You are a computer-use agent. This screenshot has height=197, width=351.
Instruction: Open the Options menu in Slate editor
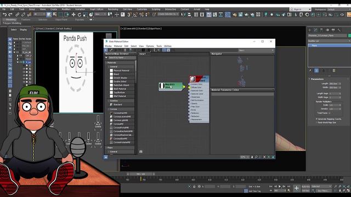[x=150, y=46]
